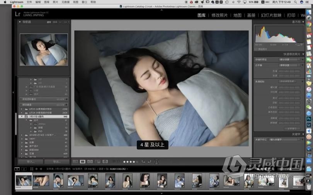The image size is (313, 195).
Task: Expand the 石津 folder
Action: coord(22,154)
